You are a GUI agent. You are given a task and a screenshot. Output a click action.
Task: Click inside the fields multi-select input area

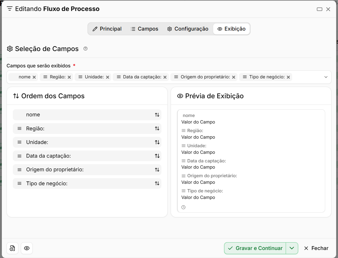(308, 77)
